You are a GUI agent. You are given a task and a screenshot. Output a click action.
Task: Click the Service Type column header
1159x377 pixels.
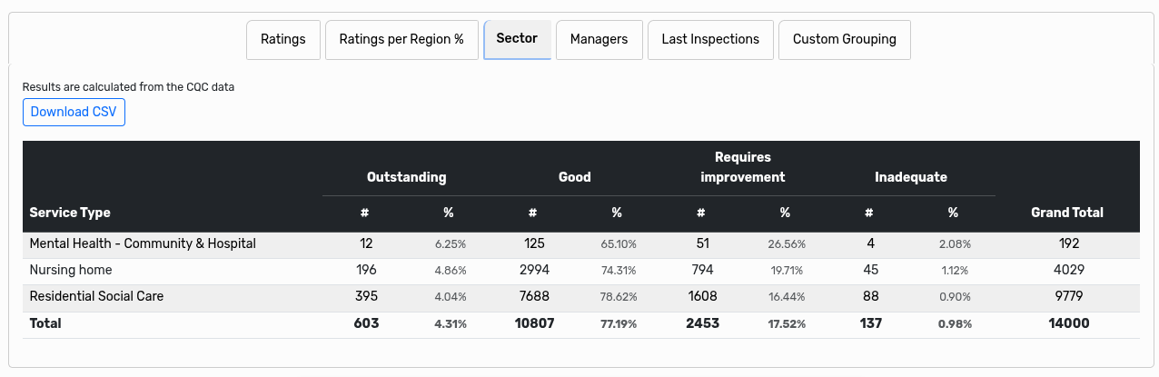(70, 213)
